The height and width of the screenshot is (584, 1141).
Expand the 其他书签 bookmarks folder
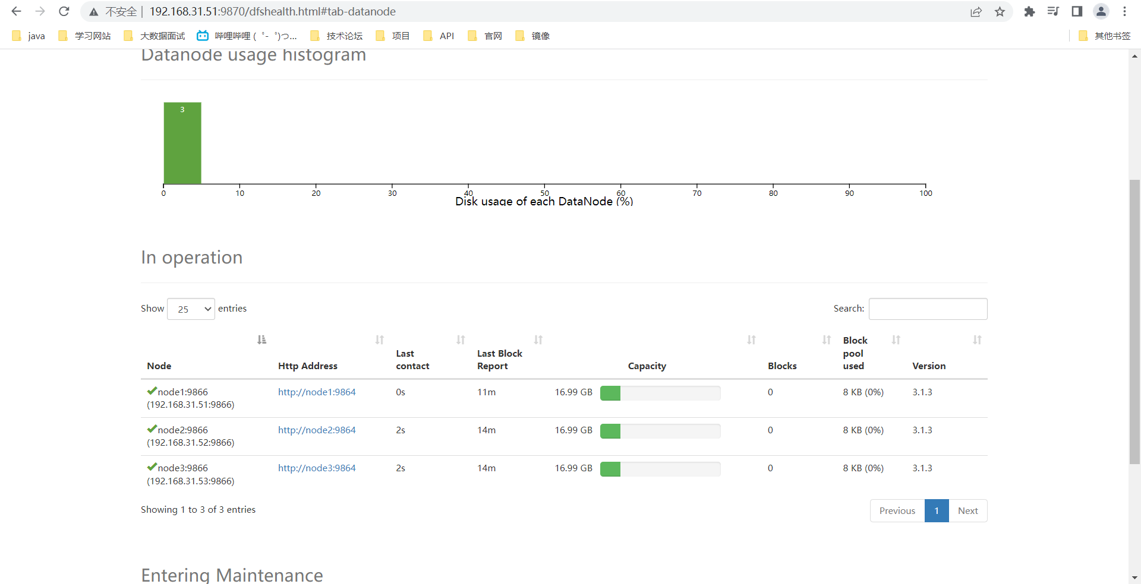pyautogui.click(x=1104, y=36)
